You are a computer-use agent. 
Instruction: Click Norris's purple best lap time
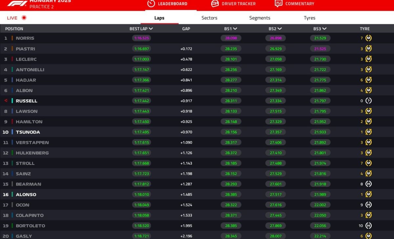coord(142,38)
